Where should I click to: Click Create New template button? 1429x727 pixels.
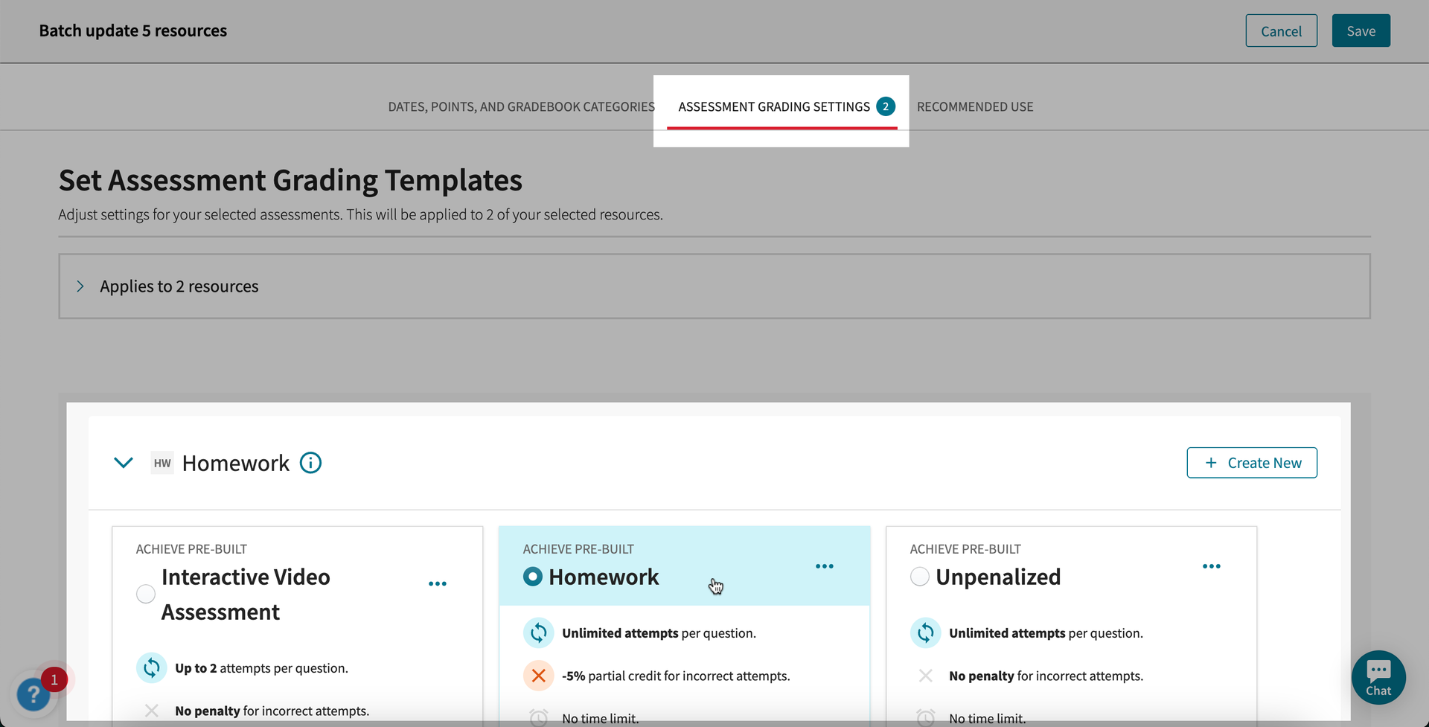(x=1252, y=463)
